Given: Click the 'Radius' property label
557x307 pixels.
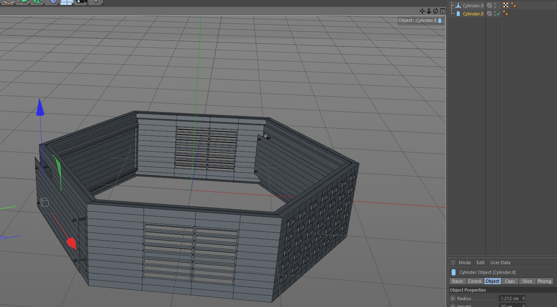Looking at the screenshot, I should 464,299.
